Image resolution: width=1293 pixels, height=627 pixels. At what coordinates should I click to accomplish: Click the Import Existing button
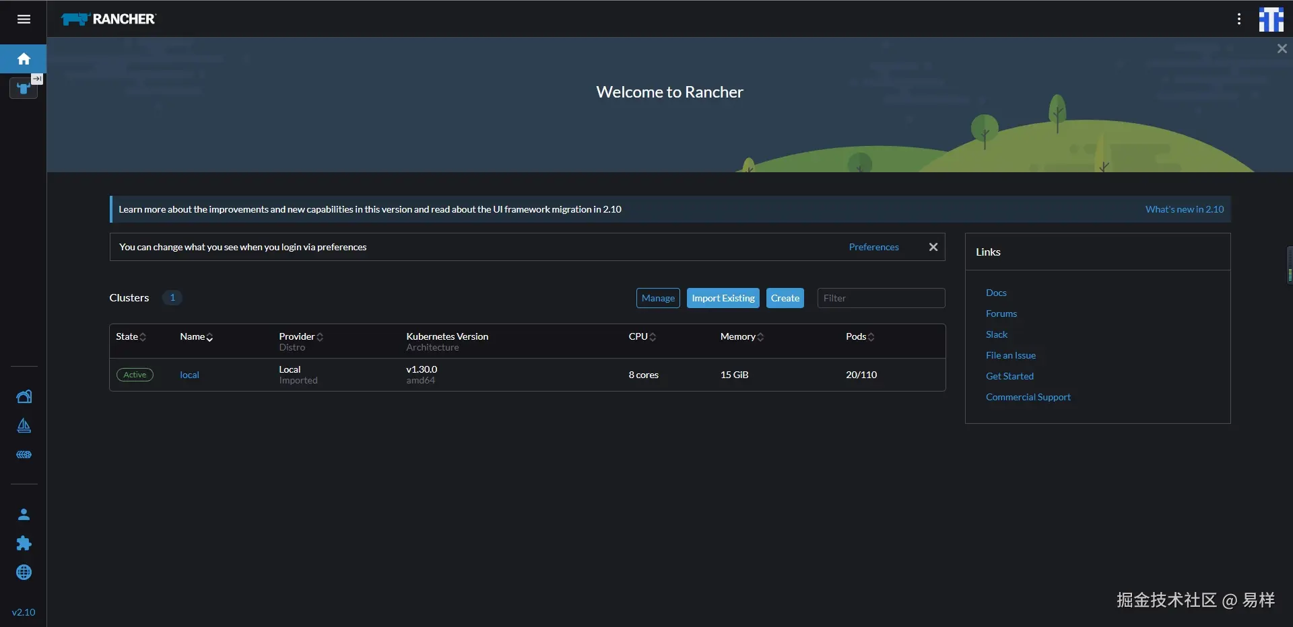pos(723,298)
